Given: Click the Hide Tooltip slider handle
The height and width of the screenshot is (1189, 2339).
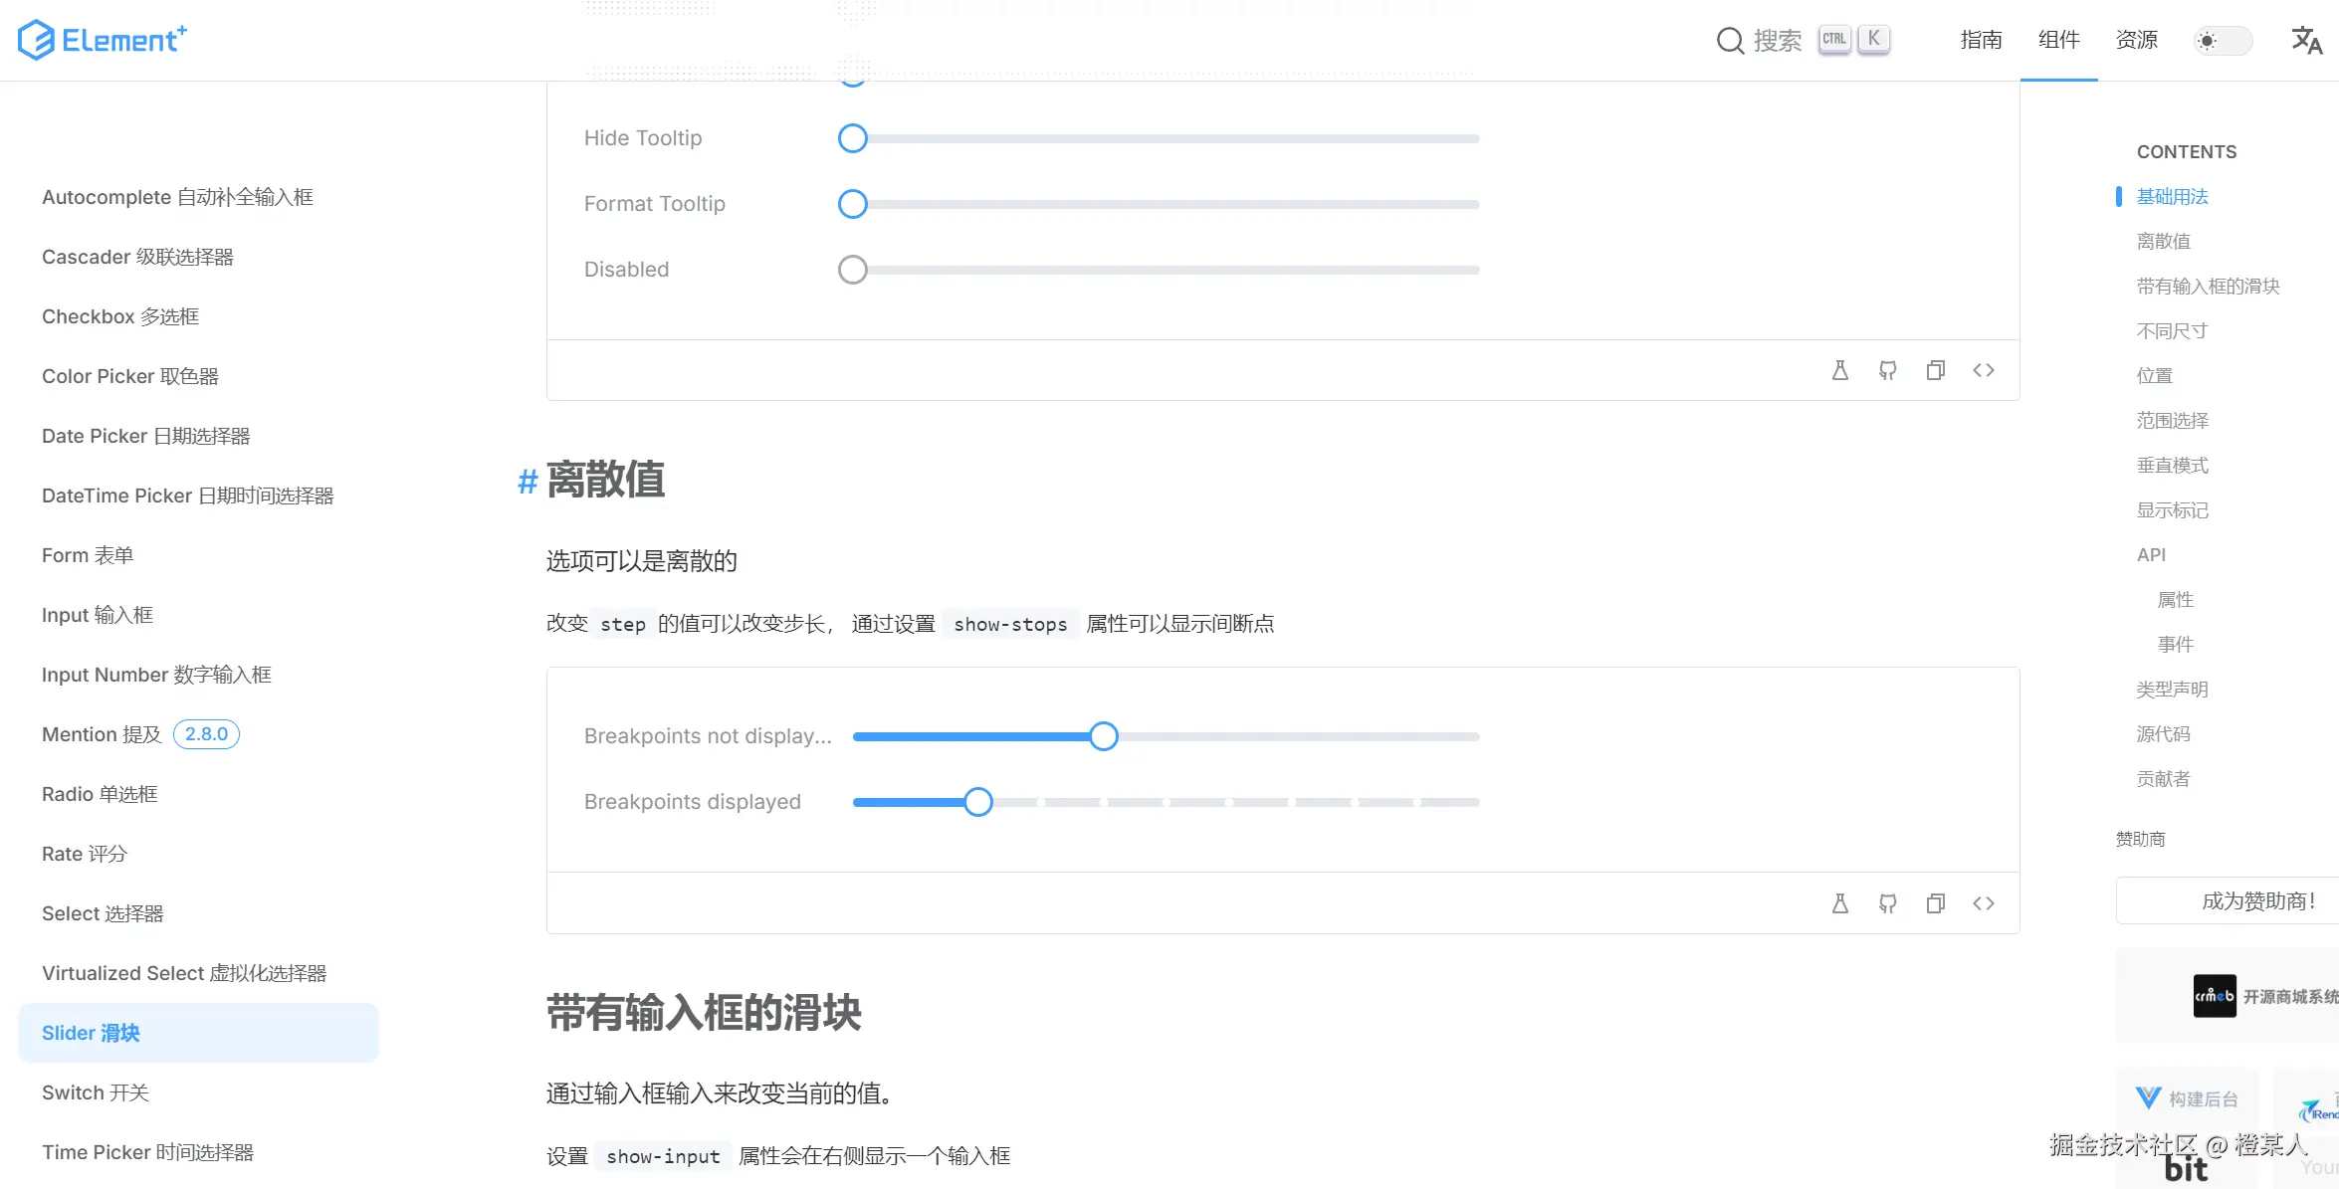Looking at the screenshot, I should pos(853,138).
